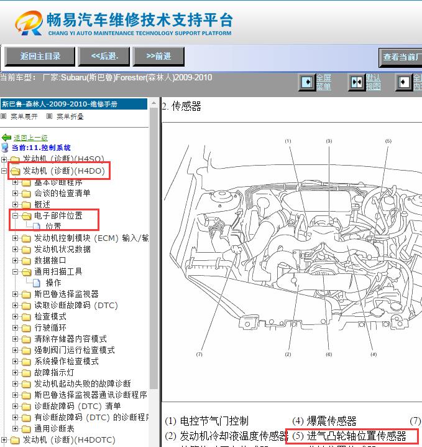The image size is (422, 447).
Task: Click the tree panel vertical scrollbar thumb
Action: [x=154, y=248]
